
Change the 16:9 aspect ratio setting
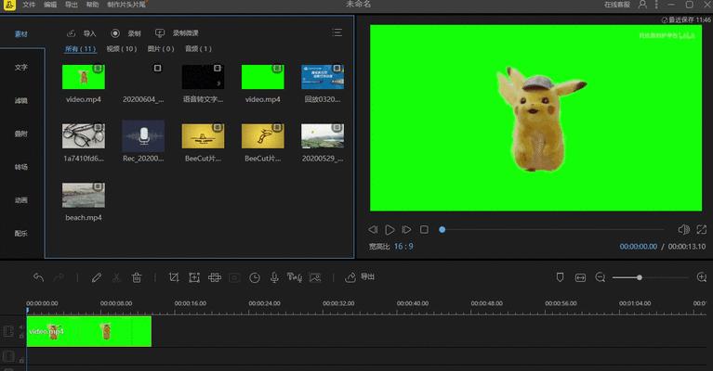(403, 247)
